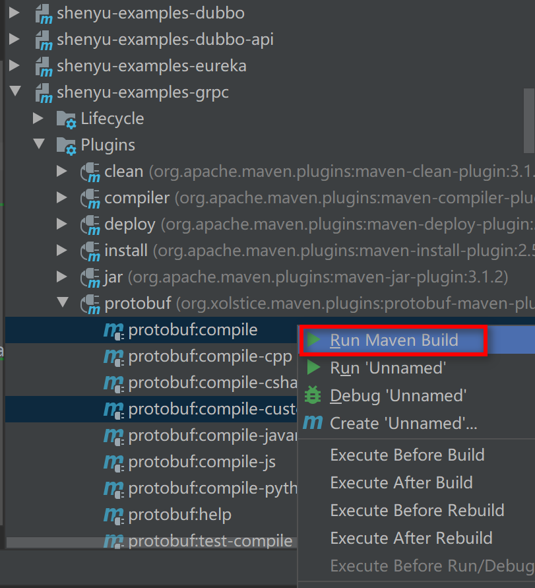Click the shenyu-examples-grpc module icon
This screenshot has height=588, width=535.
click(44, 93)
